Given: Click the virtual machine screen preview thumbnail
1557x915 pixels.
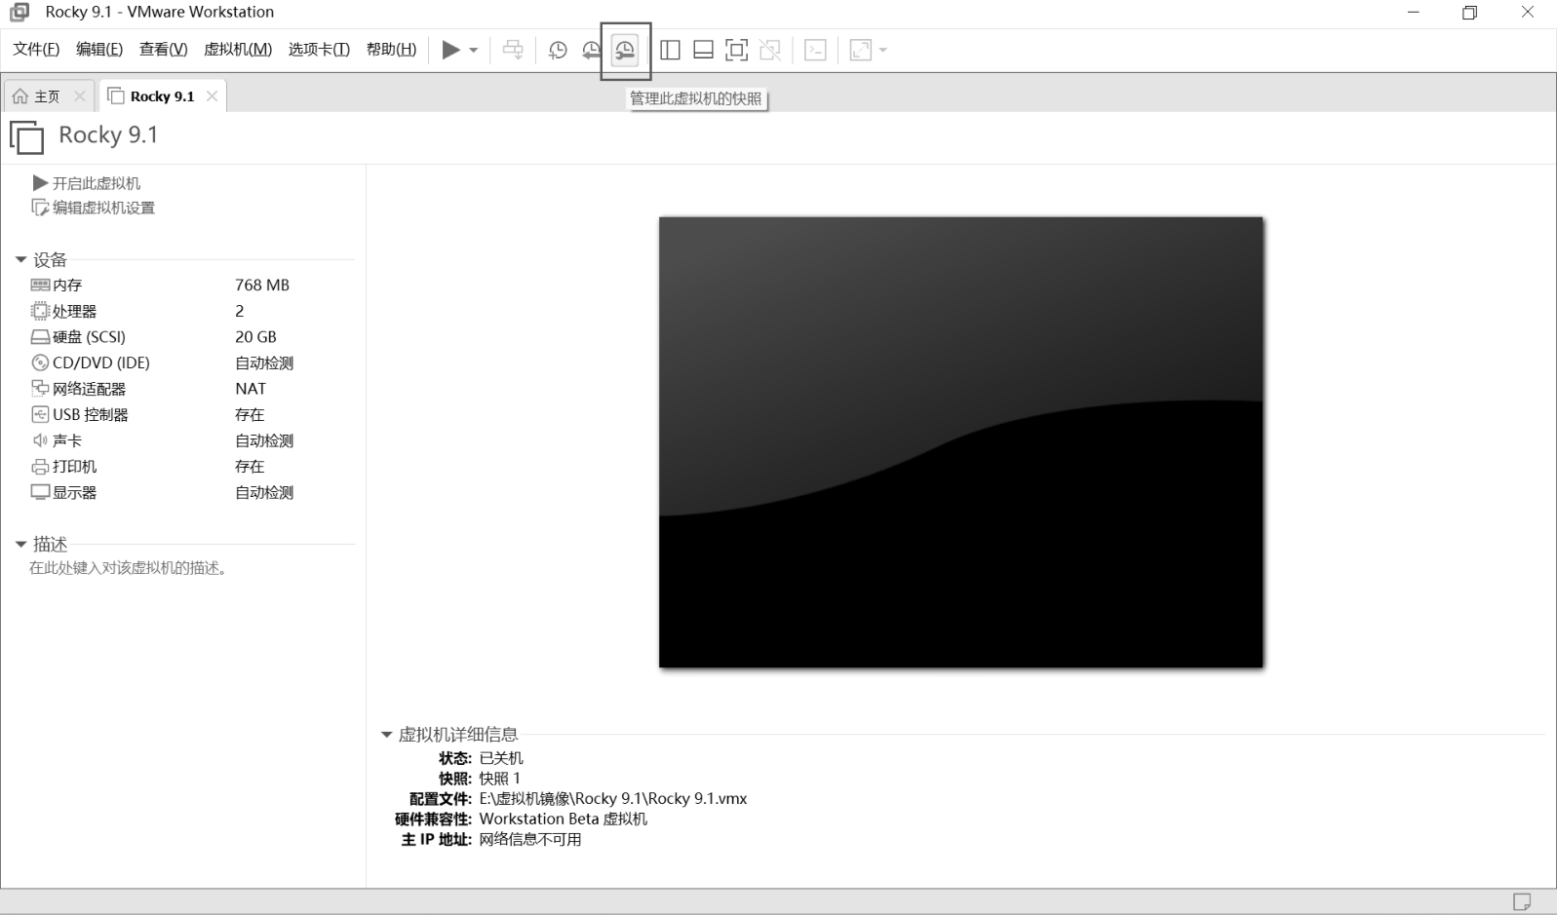Looking at the screenshot, I should click(x=960, y=442).
